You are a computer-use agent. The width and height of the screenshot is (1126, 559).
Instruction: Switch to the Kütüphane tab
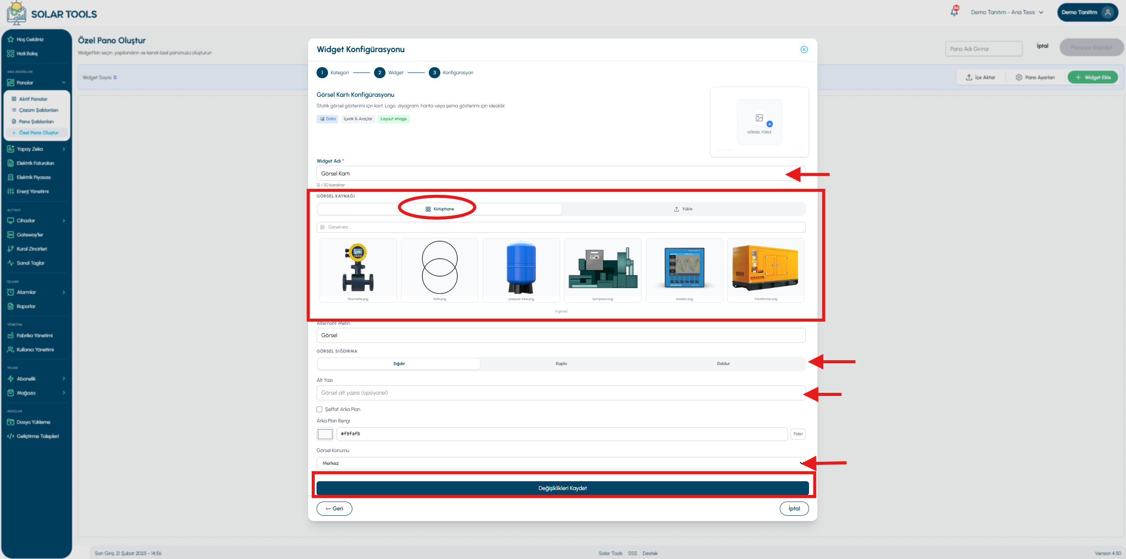(x=439, y=209)
